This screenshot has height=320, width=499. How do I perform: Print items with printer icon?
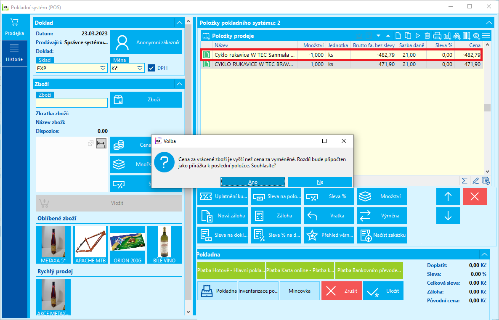pyautogui.click(x=437, y=36)
